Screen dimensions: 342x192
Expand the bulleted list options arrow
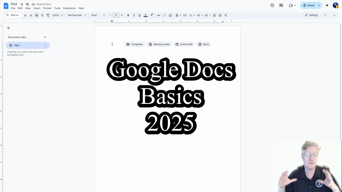[202, 15]
